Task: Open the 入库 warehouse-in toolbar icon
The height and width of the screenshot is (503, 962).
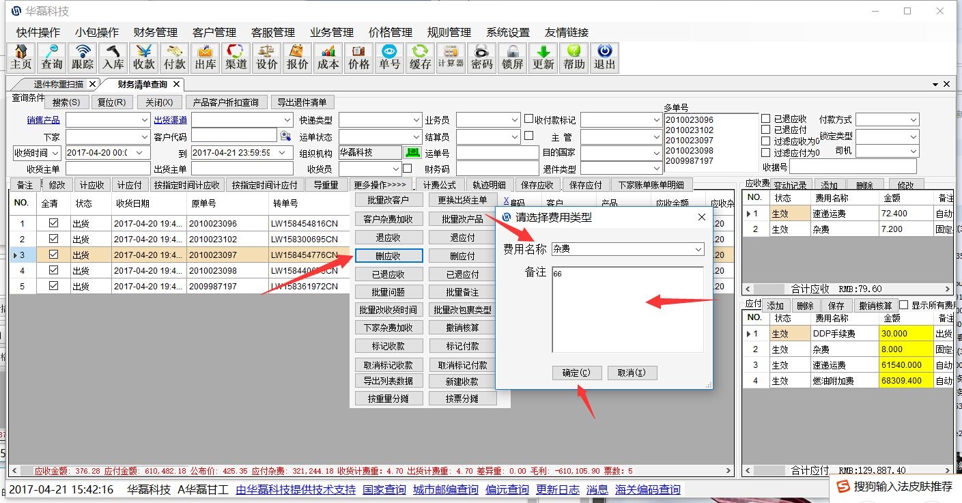Action: pos(113,57)
